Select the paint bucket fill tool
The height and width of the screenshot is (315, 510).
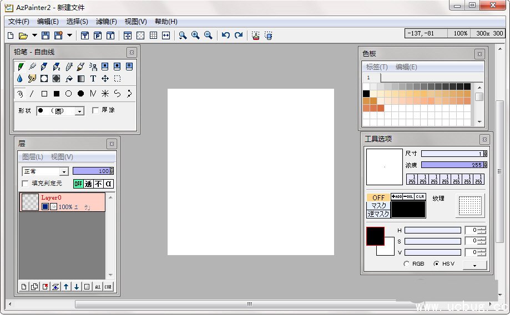69,79
